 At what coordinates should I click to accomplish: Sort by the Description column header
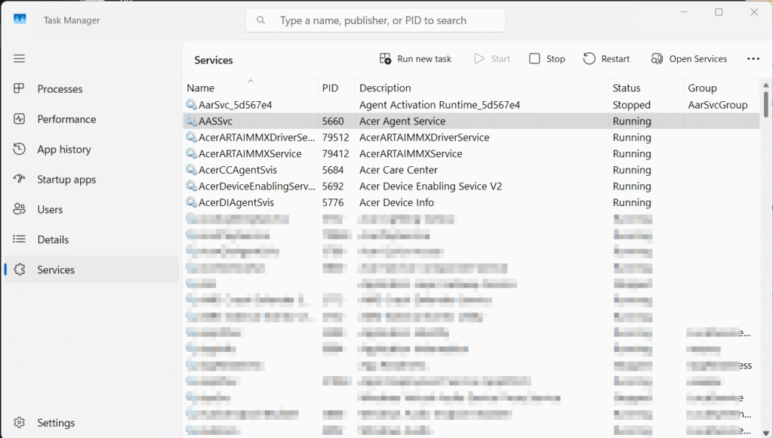point(482,88)
